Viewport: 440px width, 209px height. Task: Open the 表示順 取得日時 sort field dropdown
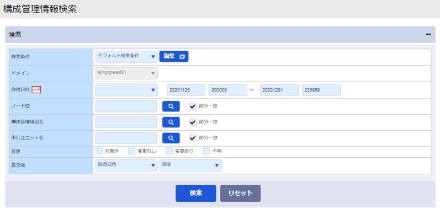(x=126, y=165)
